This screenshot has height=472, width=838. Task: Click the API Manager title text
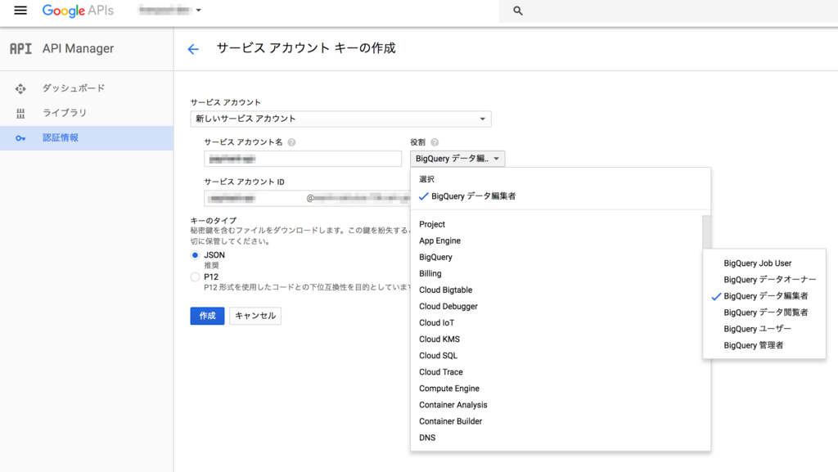click(78, 48)
